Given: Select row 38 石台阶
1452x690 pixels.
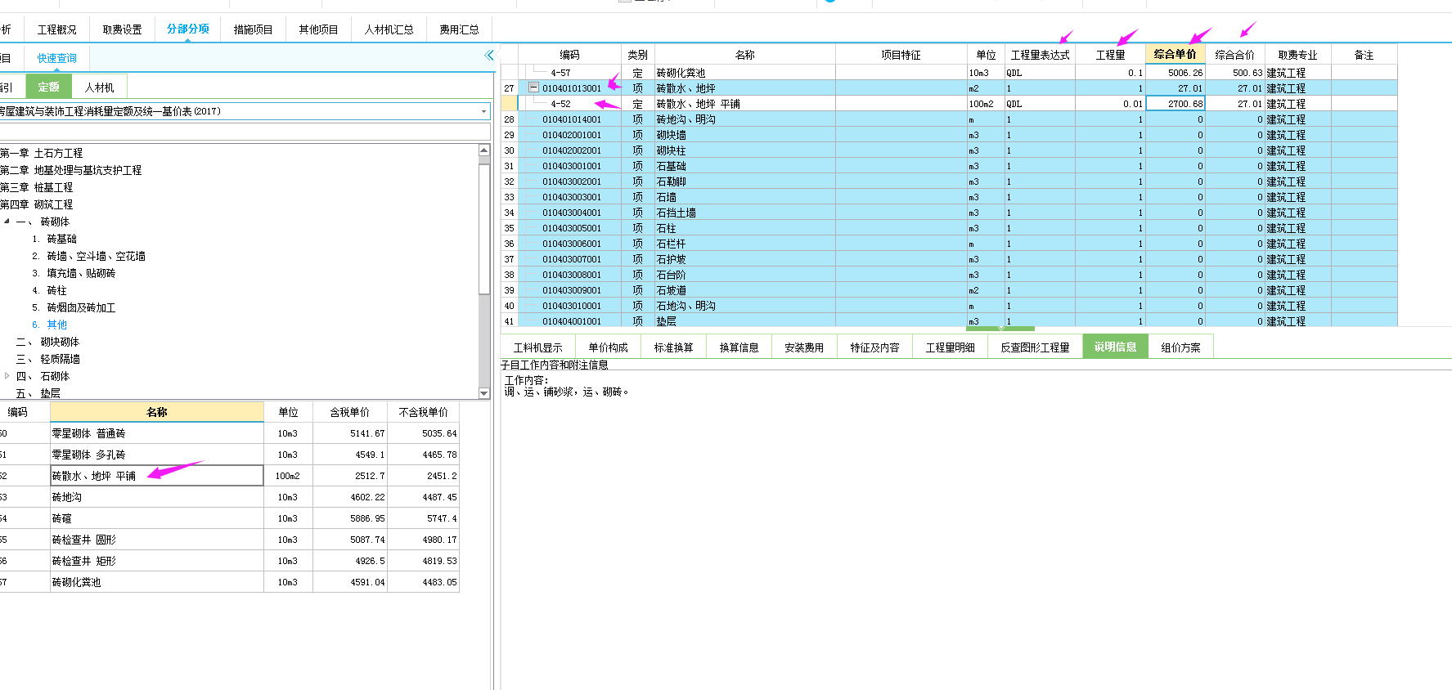Looking at the screenshot, I should click(x=949, y=275).
